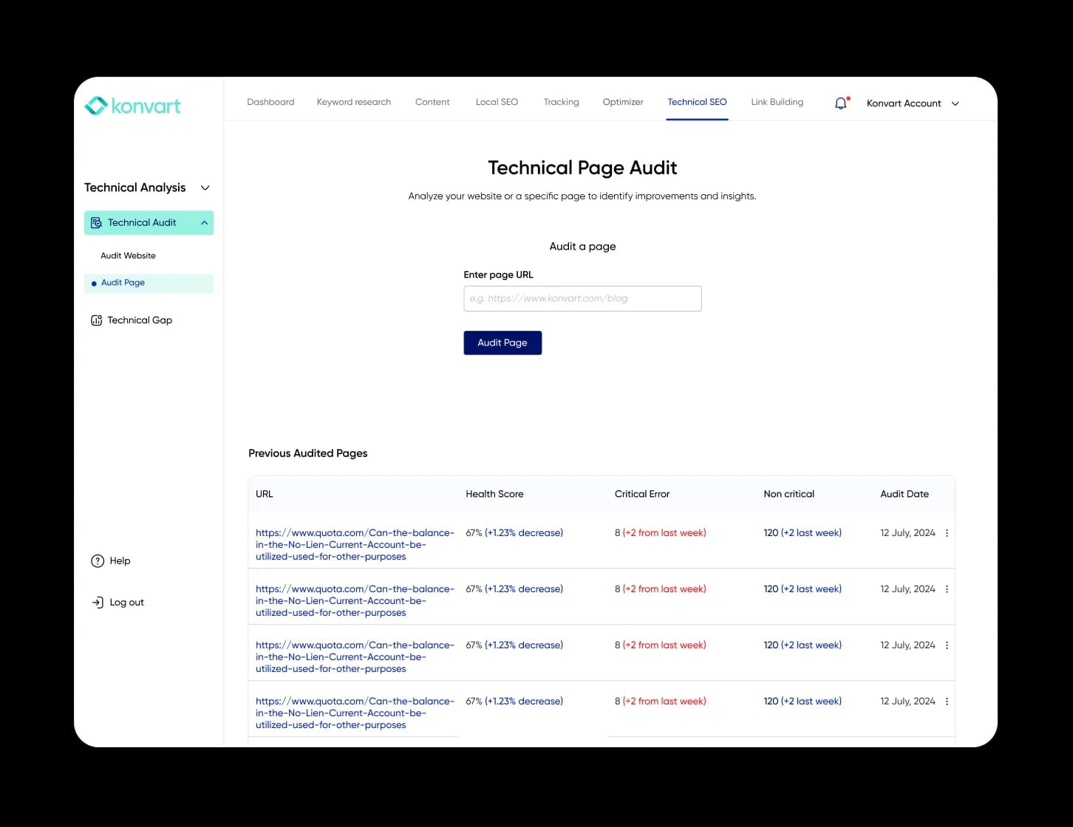Open the Tracking tab
Image resolution: width=1073 pixels, height=827 pixels.
pyautogui.click(x=562, y=103)
